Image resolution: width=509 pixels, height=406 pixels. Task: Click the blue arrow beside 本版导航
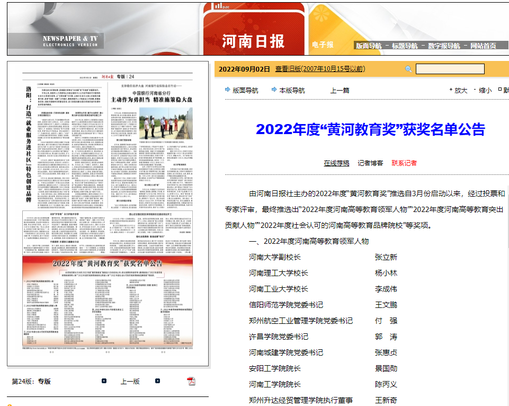[x=274, y=90]
